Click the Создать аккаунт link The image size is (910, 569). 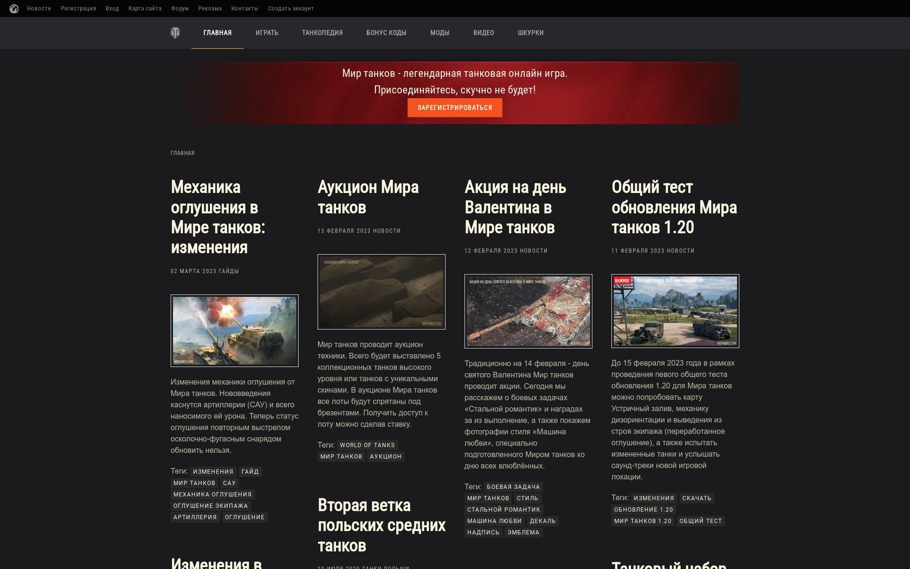291,9
